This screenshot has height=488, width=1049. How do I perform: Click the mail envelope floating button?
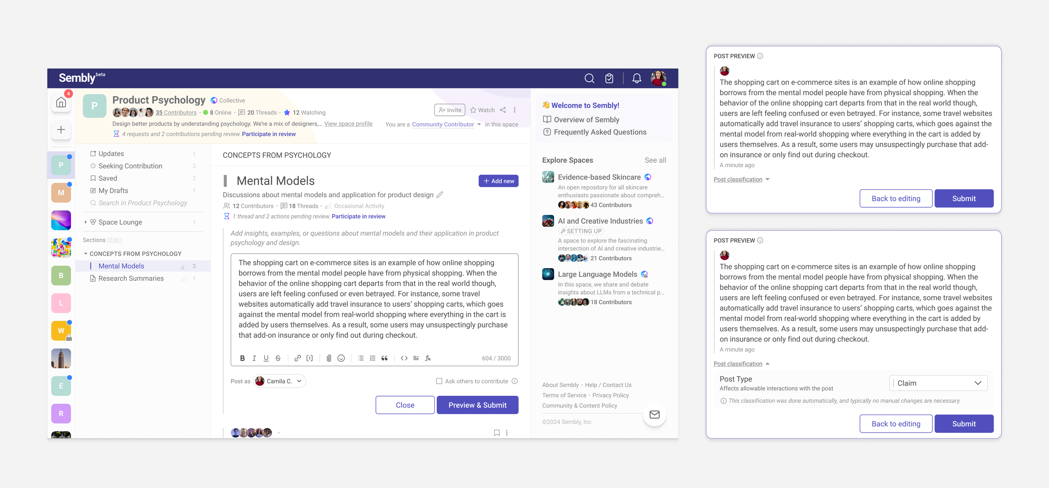pos(654,415)
